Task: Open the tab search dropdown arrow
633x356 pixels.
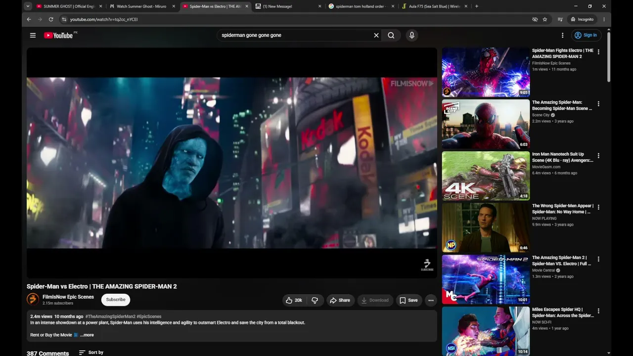Action: pos(28,6)
